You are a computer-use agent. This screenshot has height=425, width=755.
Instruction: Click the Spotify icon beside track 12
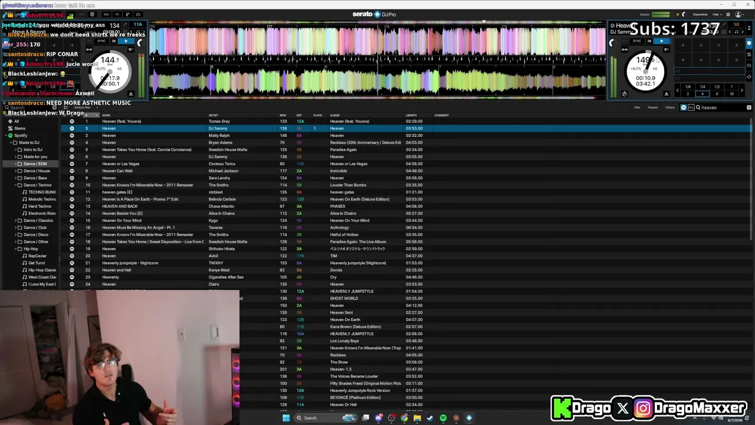tap(72, 199)
